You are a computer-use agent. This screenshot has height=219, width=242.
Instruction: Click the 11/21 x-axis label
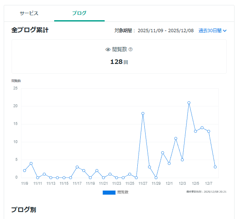click(103, 184)
